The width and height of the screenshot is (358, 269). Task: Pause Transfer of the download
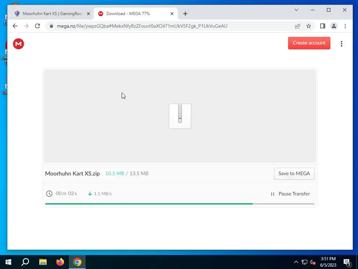pos(290,194)
